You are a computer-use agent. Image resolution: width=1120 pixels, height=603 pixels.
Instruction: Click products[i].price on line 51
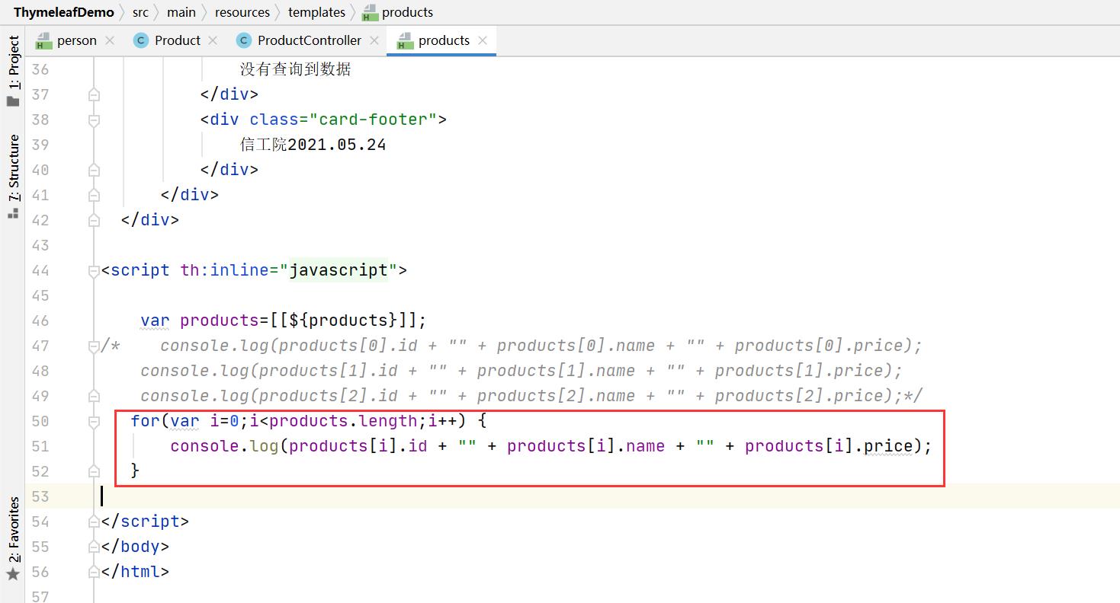tap(829, 446)
